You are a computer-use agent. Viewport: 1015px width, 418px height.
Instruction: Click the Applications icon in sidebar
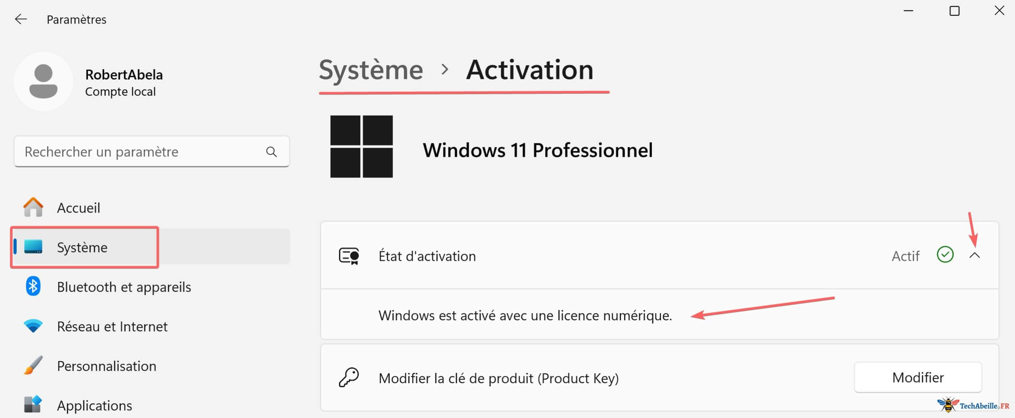pyautogui.click(x=33, y=405)
